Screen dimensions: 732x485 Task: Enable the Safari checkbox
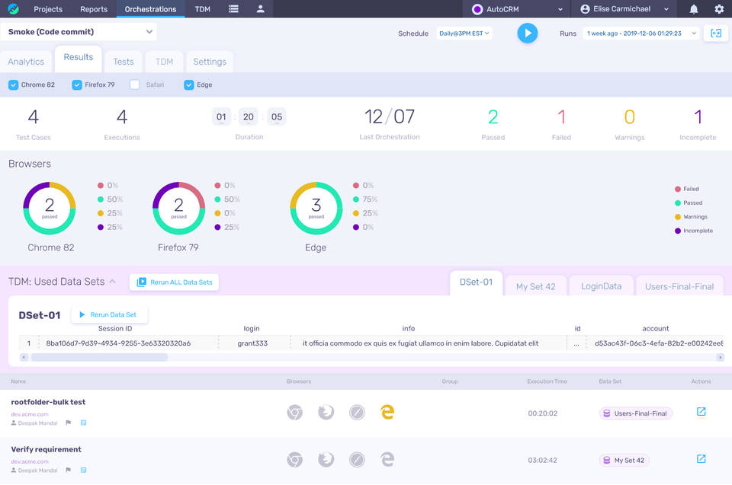133,85
